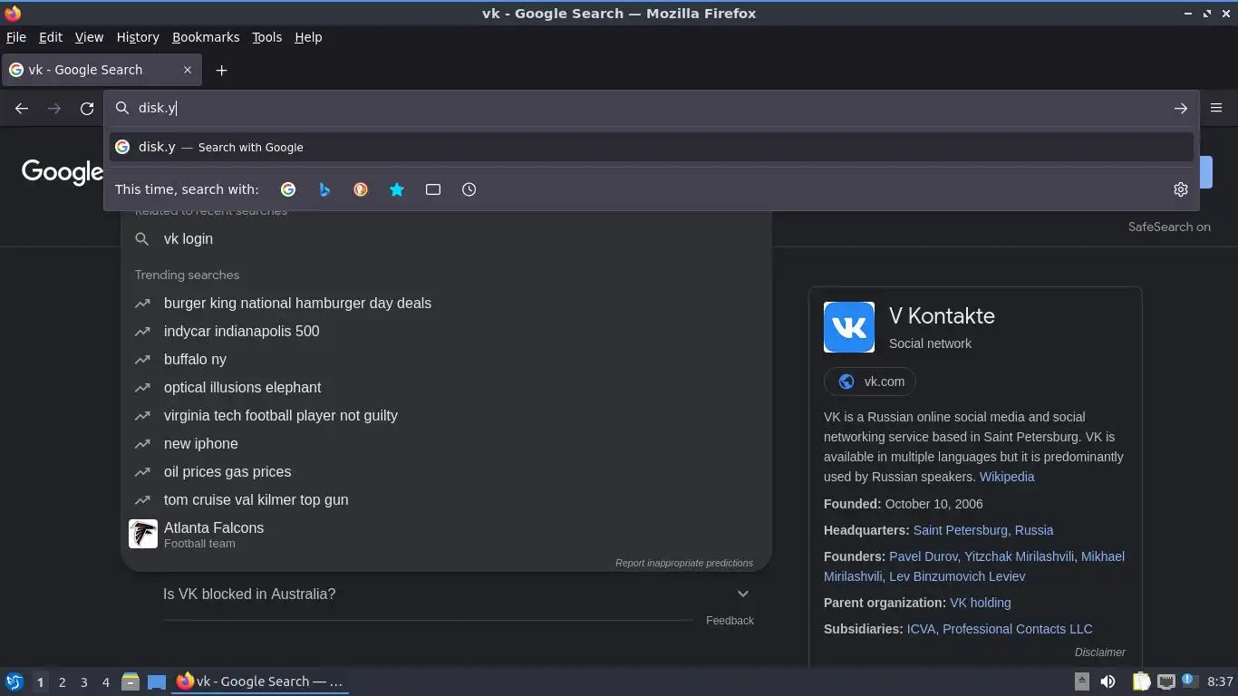Click "Report inappropriate predictions" link
Image resolution: width=1238 pixels, height=696 pixels.
tap(684, 563)
